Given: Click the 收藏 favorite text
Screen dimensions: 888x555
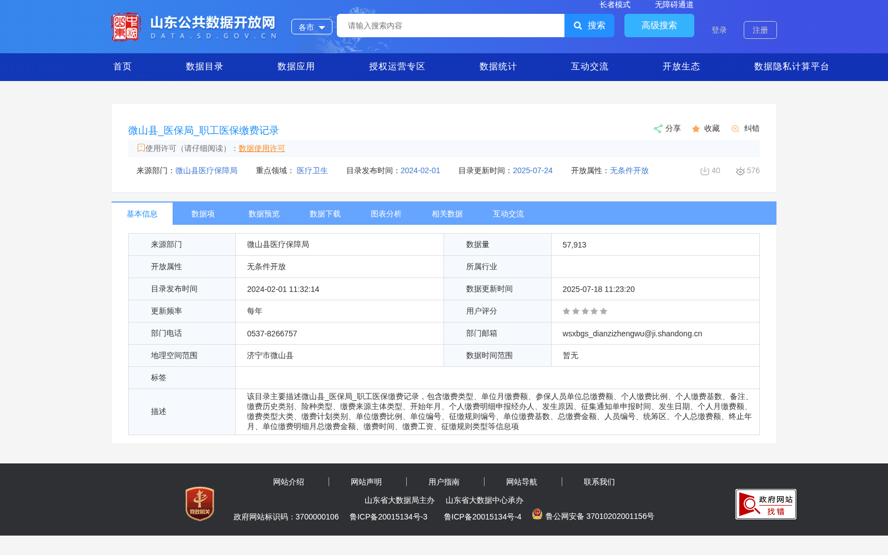Looking at the screenshot, I should (712, 128).
